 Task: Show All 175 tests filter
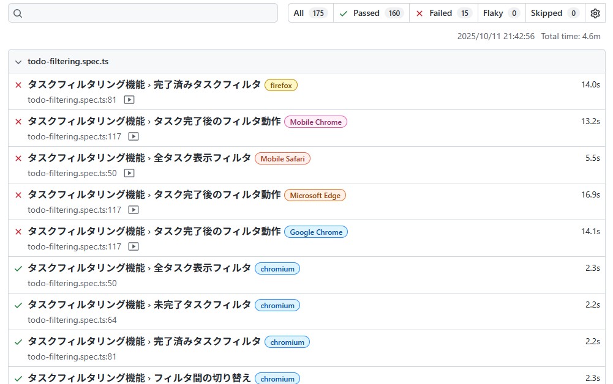click(310, 13)
